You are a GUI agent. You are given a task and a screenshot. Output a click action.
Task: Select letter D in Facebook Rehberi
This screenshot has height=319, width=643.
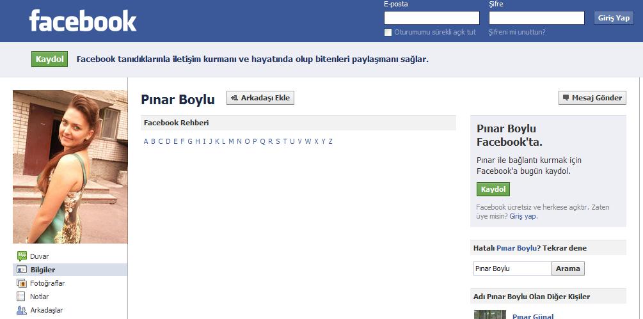(168, 142)
